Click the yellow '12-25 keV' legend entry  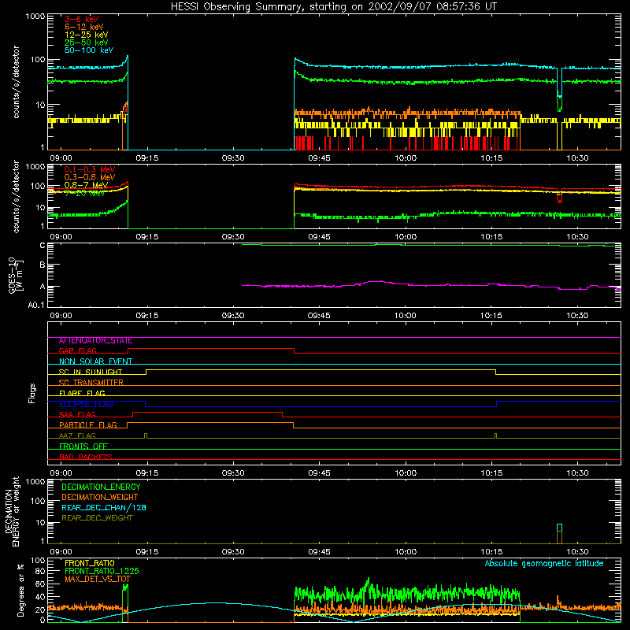tap(87, 35)
